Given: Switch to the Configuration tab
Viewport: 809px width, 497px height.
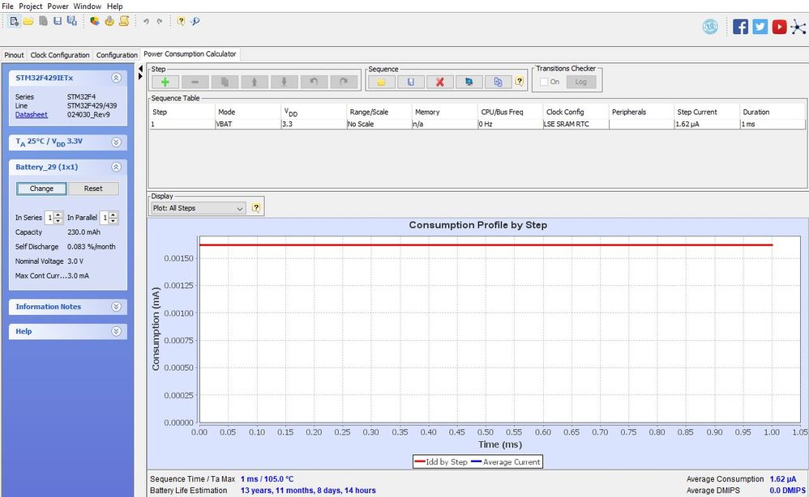Looking at the screenshot, I should pyautogui.click(x=117, y=55).
